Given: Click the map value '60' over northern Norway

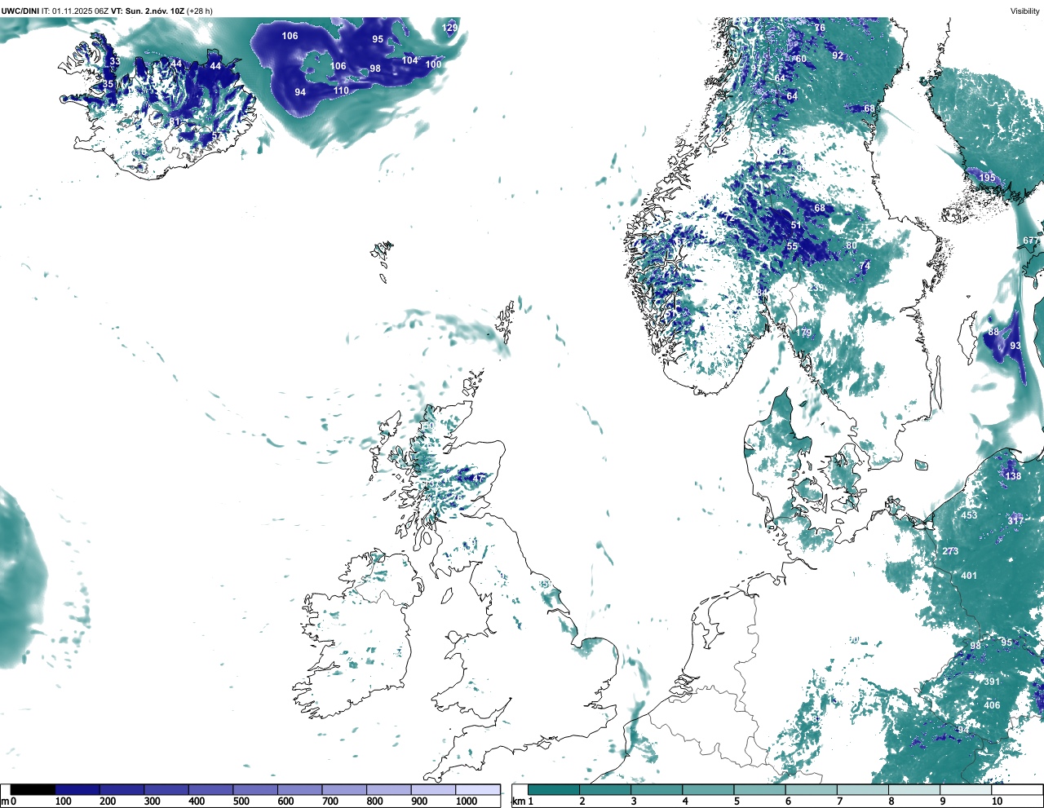Looking at the screenshot, I should pyautogui.click(x=801, y=59).
